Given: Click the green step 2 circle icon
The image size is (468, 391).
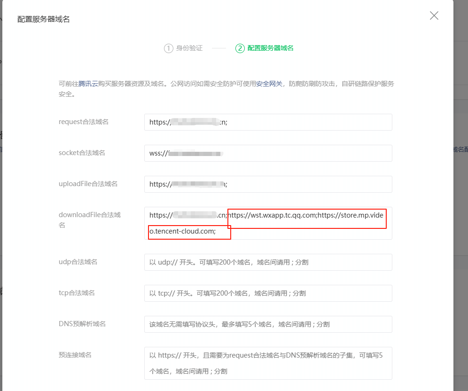Looking at the screenshot, I should click(240, 48).
